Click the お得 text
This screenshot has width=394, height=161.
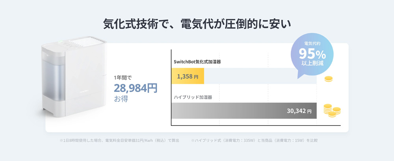(121, 99)
